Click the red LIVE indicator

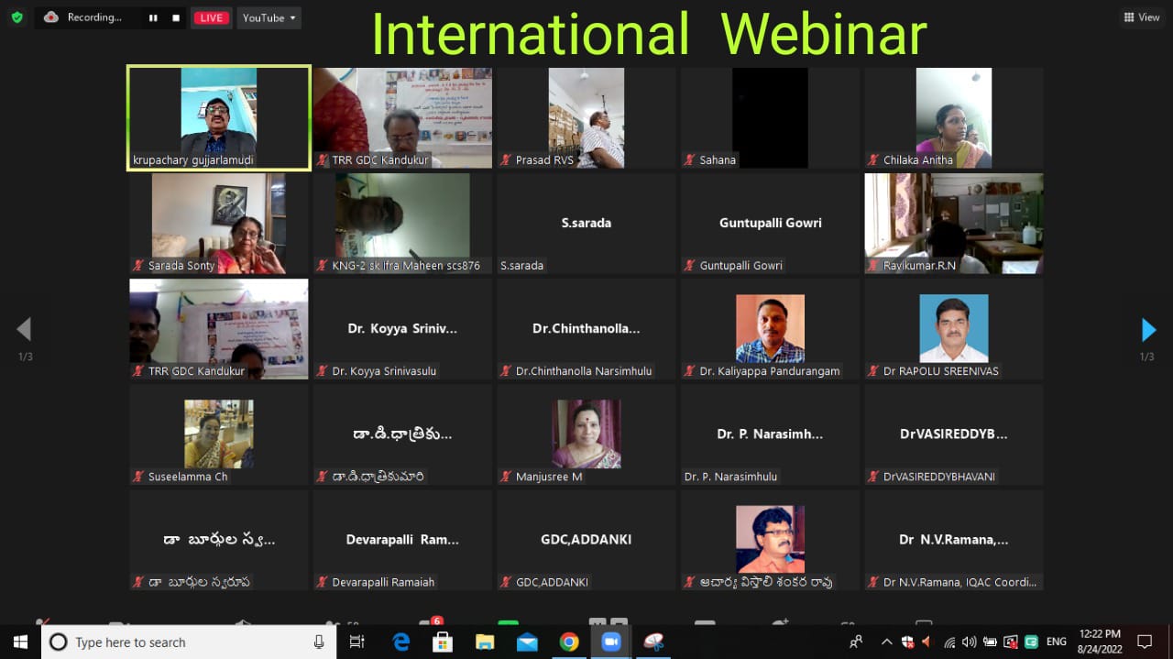click(211, 17)
